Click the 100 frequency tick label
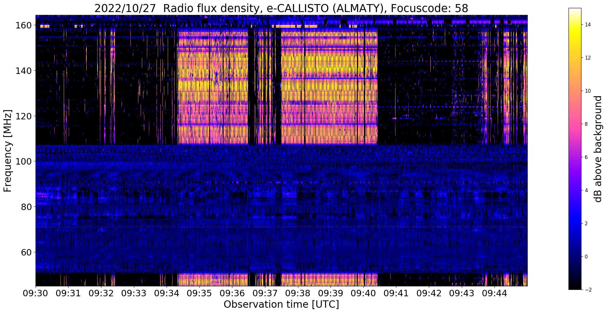This screenshot has width=607, height=313. 24,161
